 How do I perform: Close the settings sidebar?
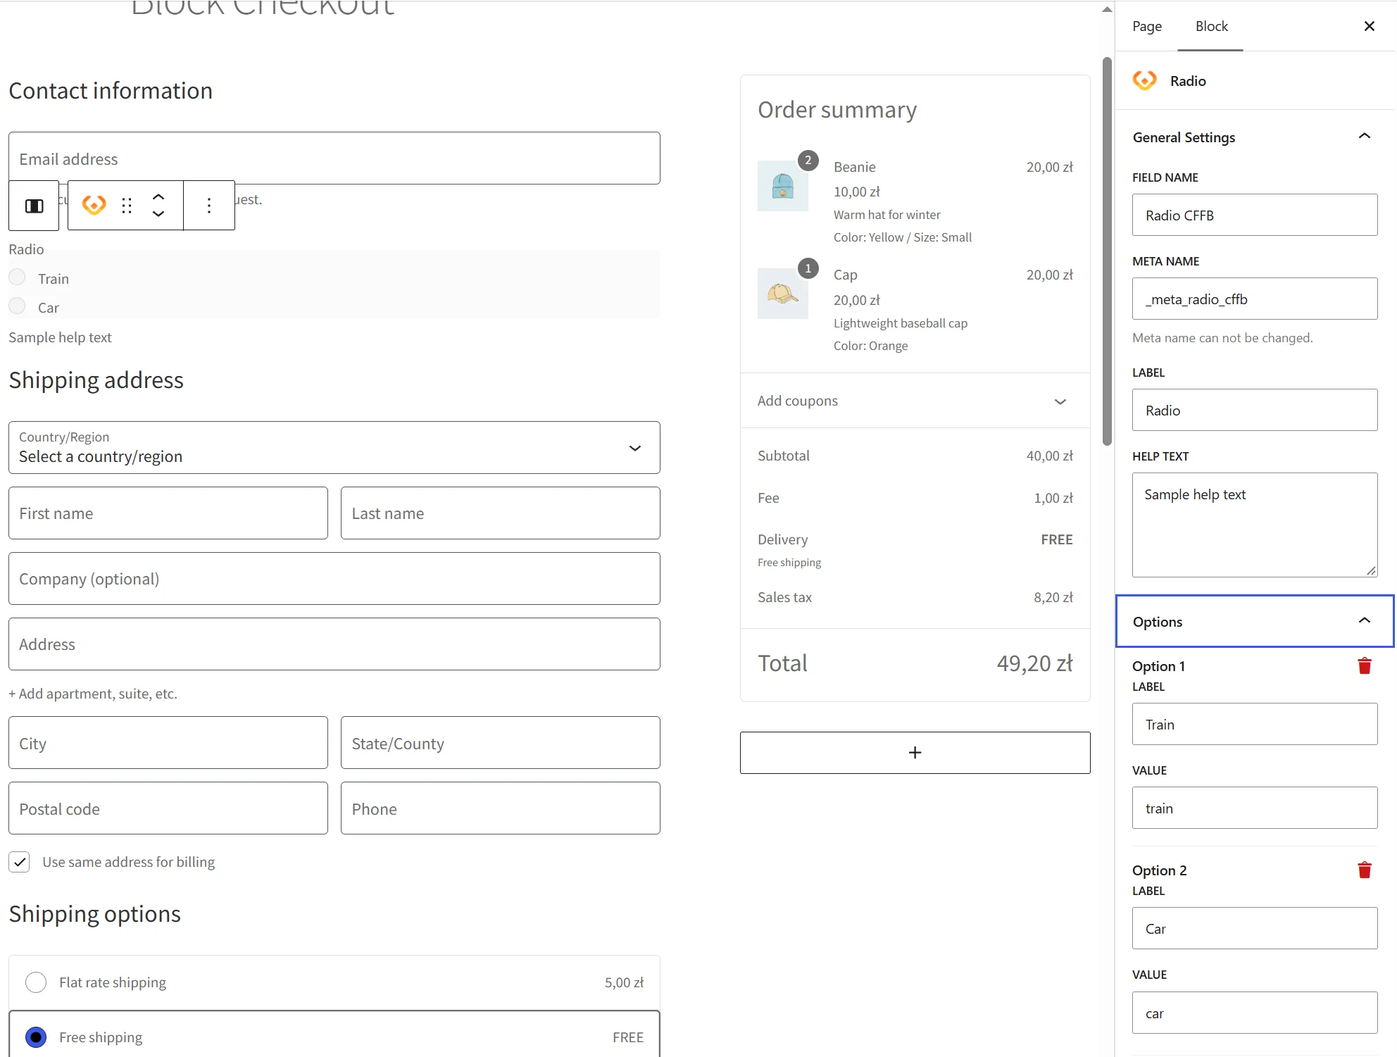(x=1369, y=26)
